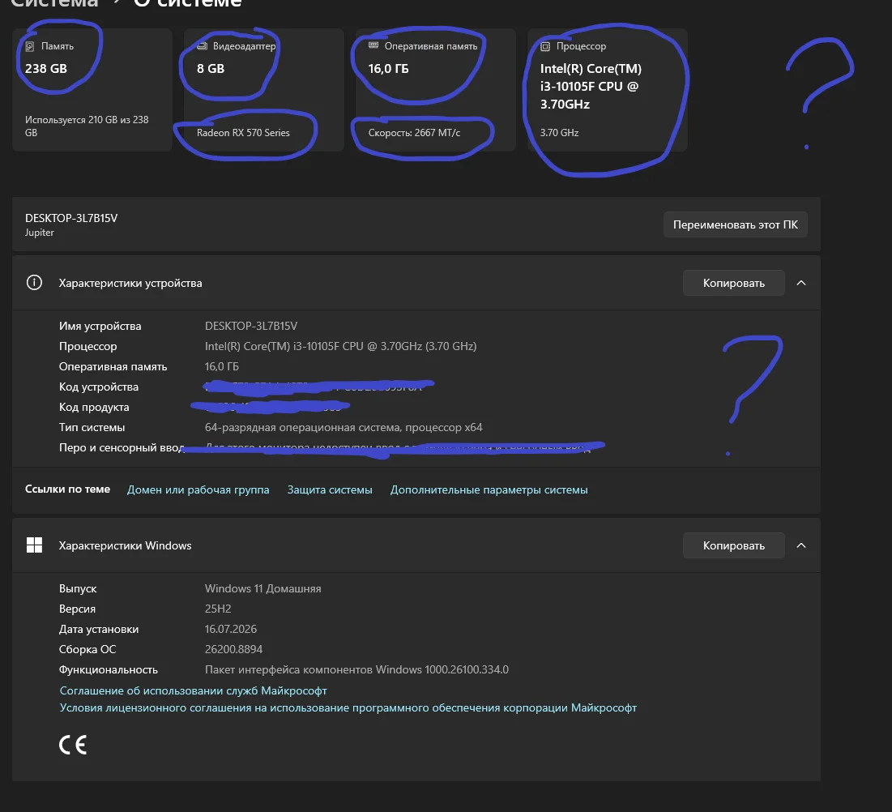Open the Защита системы link
This screenshot has width=892, height=812.
click(330, 489)
